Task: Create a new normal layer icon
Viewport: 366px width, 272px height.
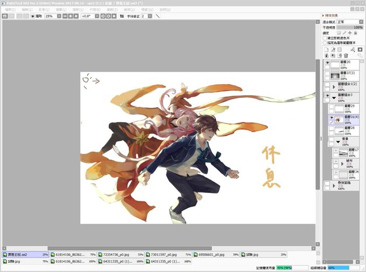Action: [x=326, y=49]
